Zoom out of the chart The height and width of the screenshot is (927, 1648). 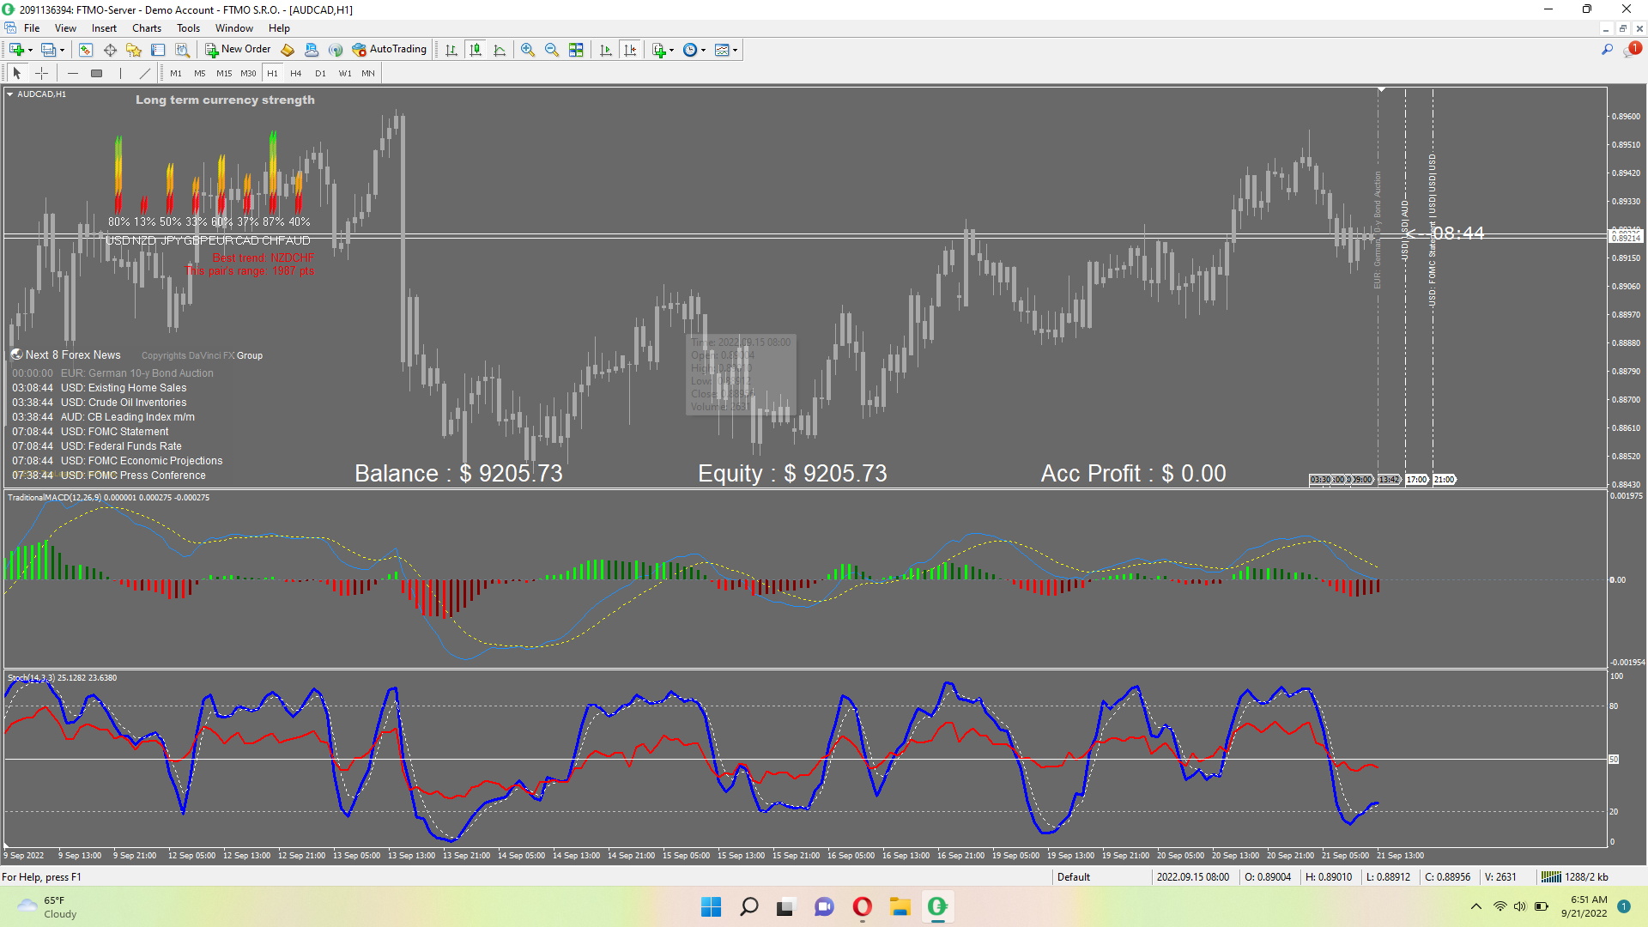pos(552,50)
